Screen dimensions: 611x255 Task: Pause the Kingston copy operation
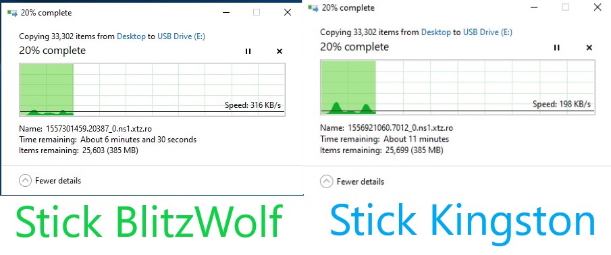point(557,47)
